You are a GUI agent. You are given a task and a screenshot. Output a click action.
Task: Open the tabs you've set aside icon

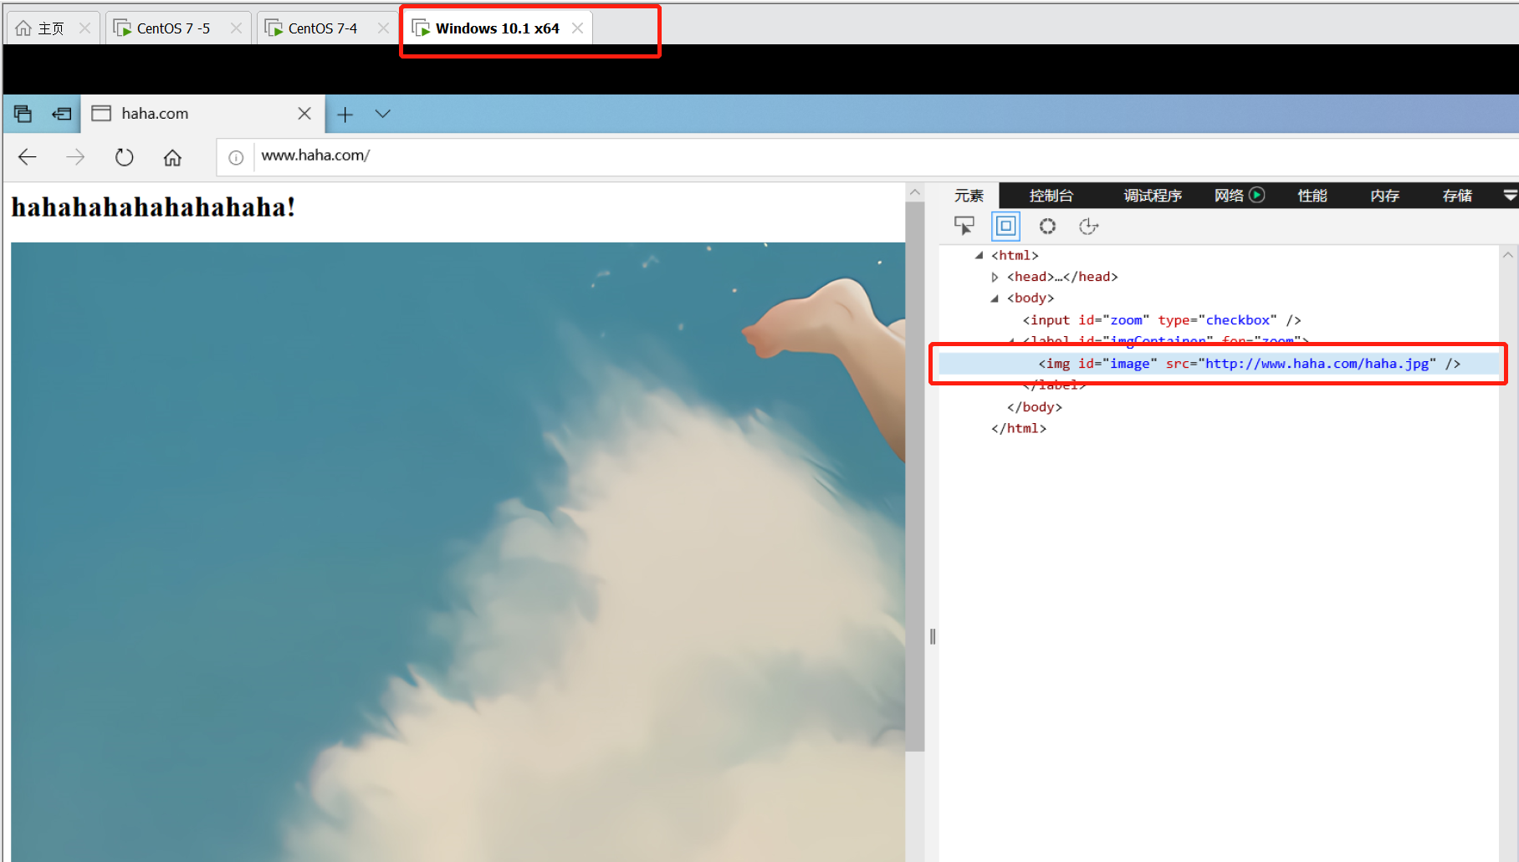(23, 114)
